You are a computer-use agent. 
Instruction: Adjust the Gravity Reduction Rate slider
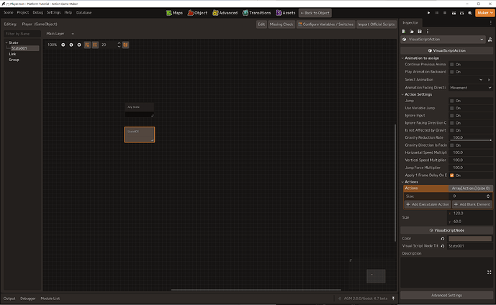(470, 140)
